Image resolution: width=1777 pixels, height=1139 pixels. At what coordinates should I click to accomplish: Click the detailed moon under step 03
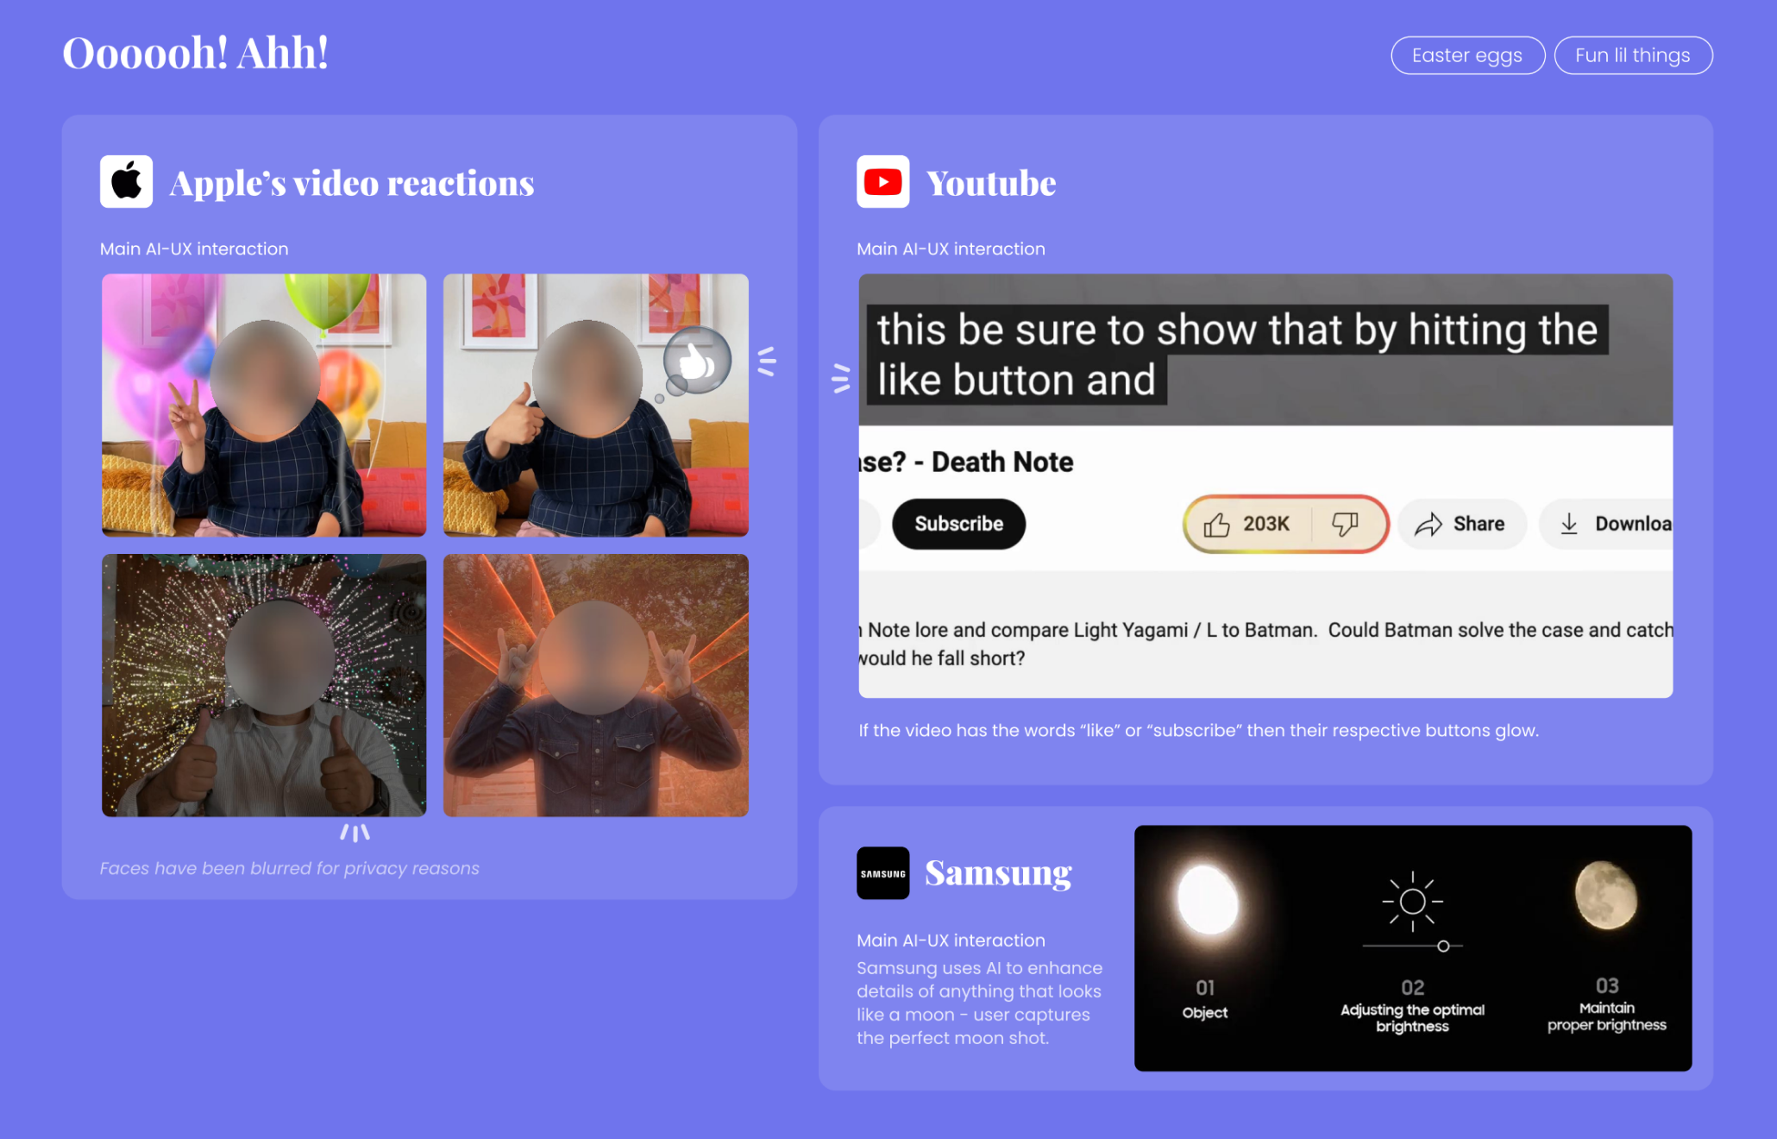pyautogui.click(x=1605, y=895)
